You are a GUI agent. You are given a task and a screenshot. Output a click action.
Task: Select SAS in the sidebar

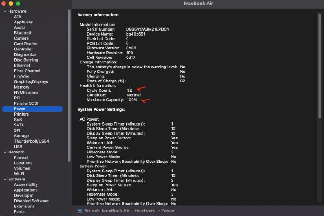tap(18, 120)
